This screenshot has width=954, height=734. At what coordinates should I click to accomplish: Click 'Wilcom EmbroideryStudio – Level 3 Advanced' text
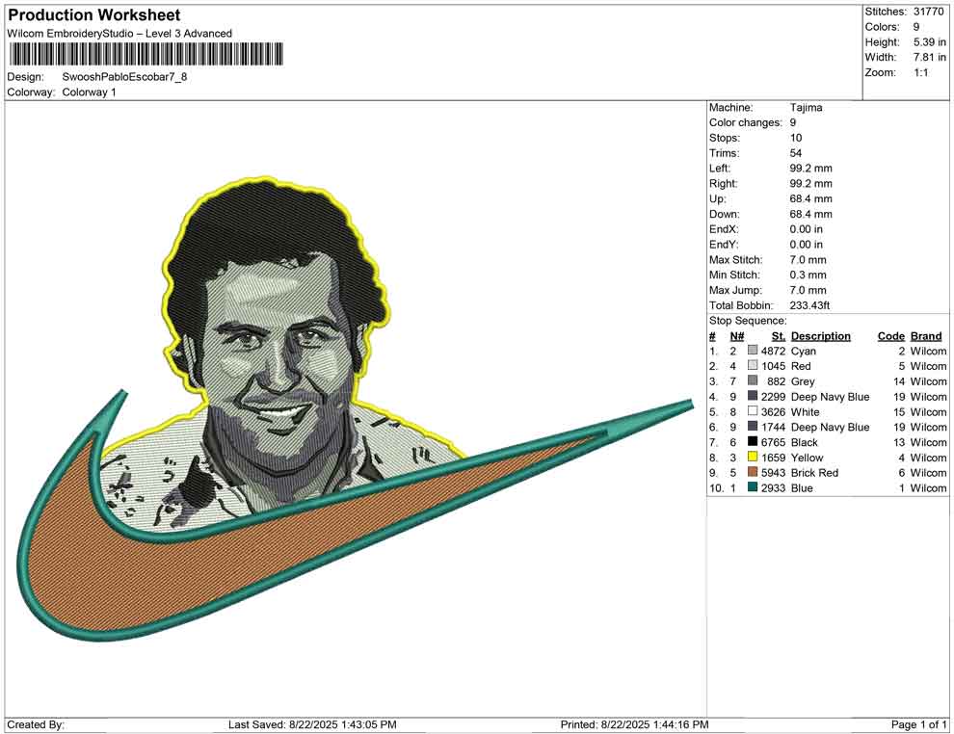point(119,34)
